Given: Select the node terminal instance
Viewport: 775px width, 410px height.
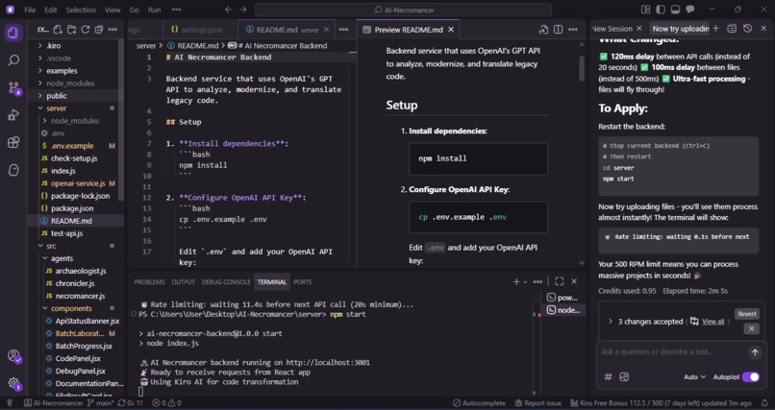Looking at the screenshot, I should coord(563,310).
